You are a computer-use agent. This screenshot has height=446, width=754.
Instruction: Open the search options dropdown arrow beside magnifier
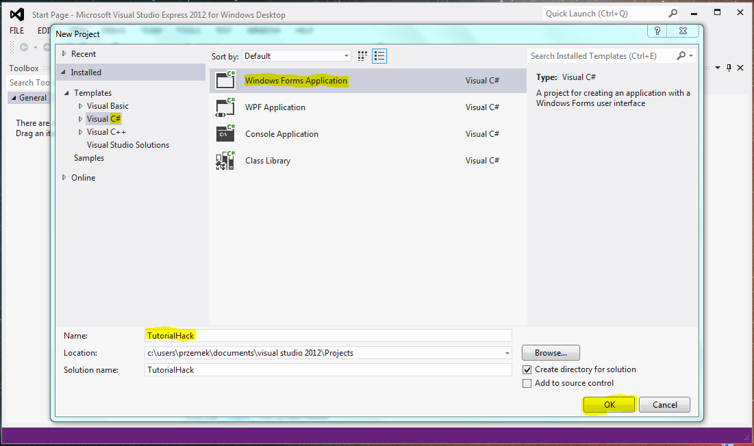coord(691,55)
